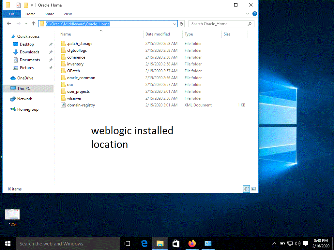
Task: Open OneDrive in the navigation pane
Action: click(25, 78)
